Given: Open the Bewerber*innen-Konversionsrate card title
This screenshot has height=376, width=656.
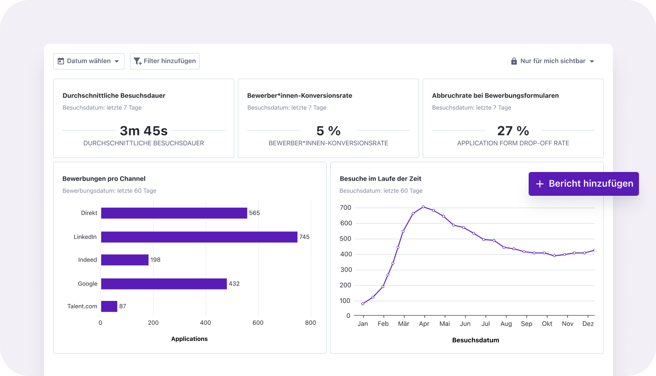Looking at the screenshot, I should click(x=300, y=96).
